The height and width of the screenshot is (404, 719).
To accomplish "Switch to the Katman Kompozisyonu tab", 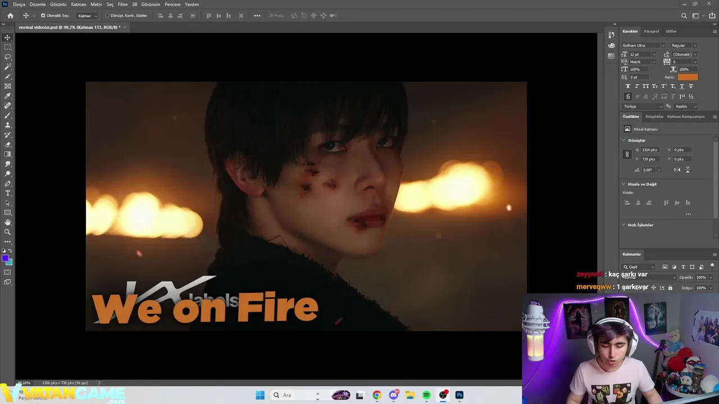I will 685,117.
